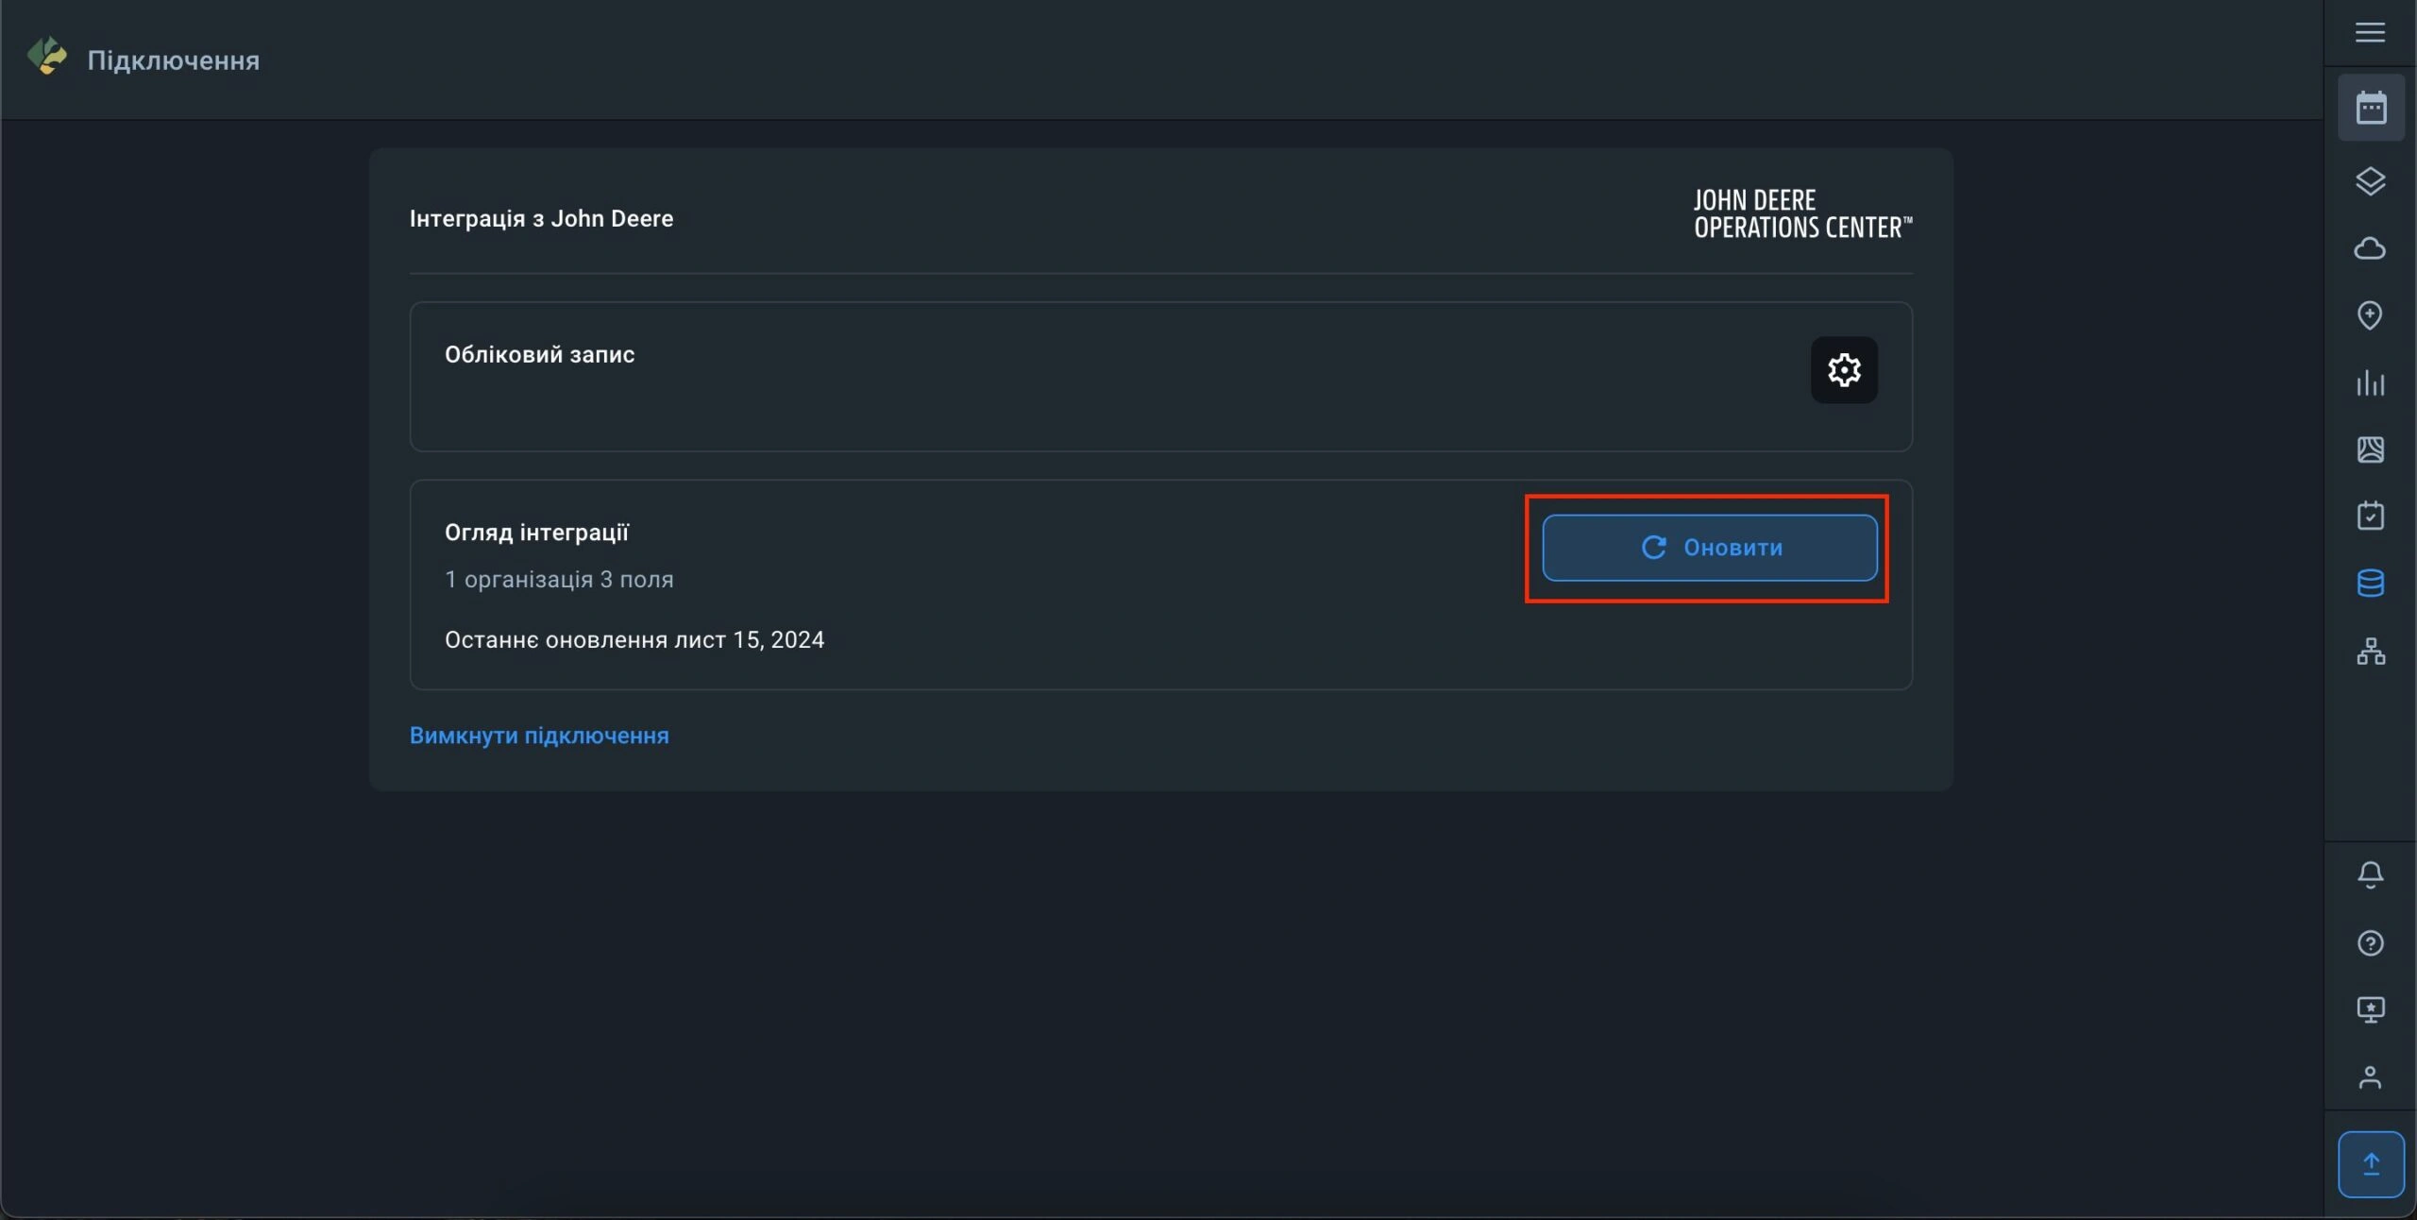Click the app logo in header

[47, 57]
